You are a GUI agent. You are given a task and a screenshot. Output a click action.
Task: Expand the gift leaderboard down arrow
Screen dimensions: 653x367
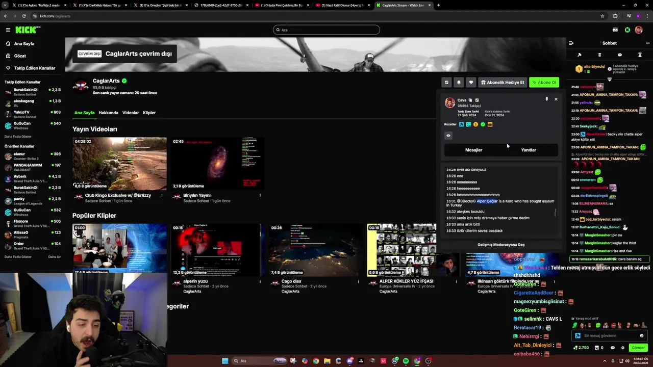pyautogui.click(x=609, y=80)
